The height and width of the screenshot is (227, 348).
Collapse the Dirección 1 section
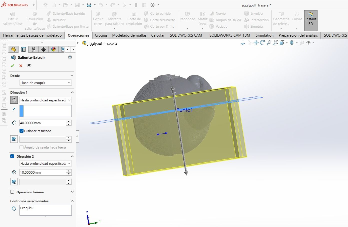coord(72,92)
